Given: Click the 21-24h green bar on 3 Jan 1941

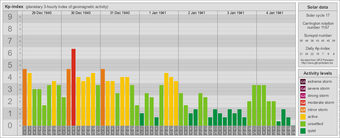Looking at the screenshot, I should (x=254, y=106).
